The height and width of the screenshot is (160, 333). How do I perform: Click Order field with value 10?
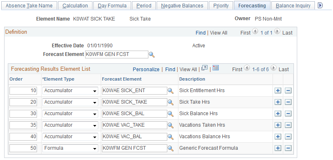tap(23, 91)
